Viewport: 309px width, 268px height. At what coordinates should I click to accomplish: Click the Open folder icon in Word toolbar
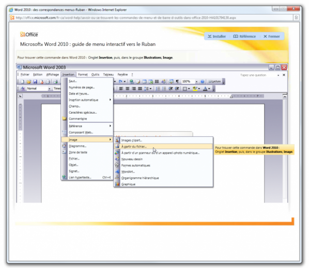coord(29,82)
